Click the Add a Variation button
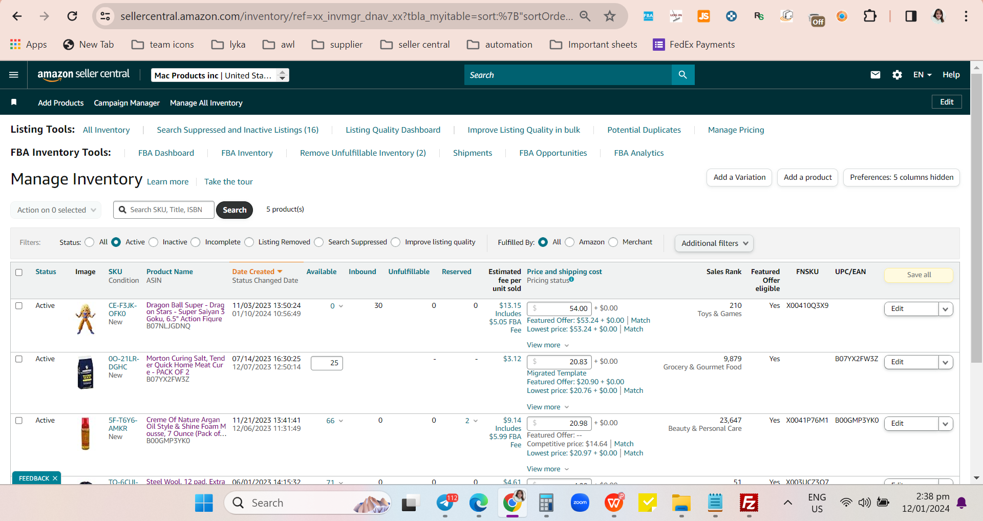Screen dimensions: 983x521 pyautogui.click(x=739, y=178)
